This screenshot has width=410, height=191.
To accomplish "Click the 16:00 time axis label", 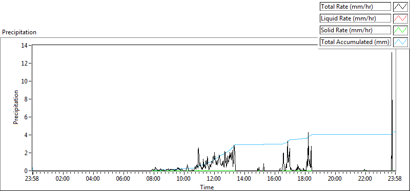I will click(x=275, y=179).
